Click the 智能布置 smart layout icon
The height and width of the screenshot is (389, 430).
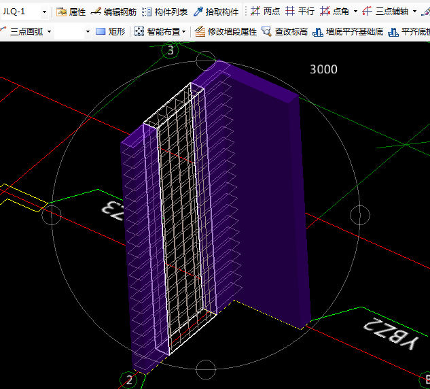(139, 31)
